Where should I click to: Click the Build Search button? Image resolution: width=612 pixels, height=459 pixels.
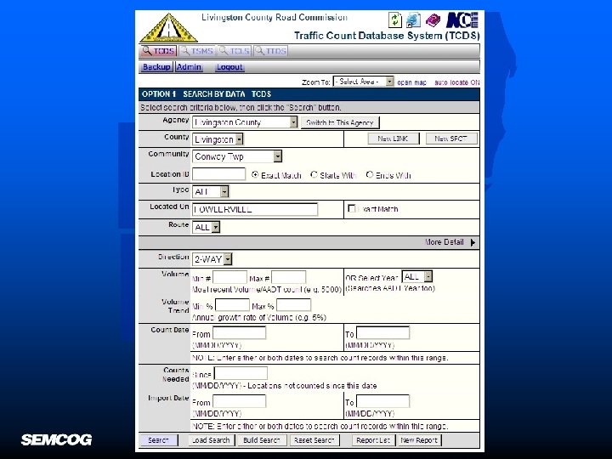[x=262, y=440]
